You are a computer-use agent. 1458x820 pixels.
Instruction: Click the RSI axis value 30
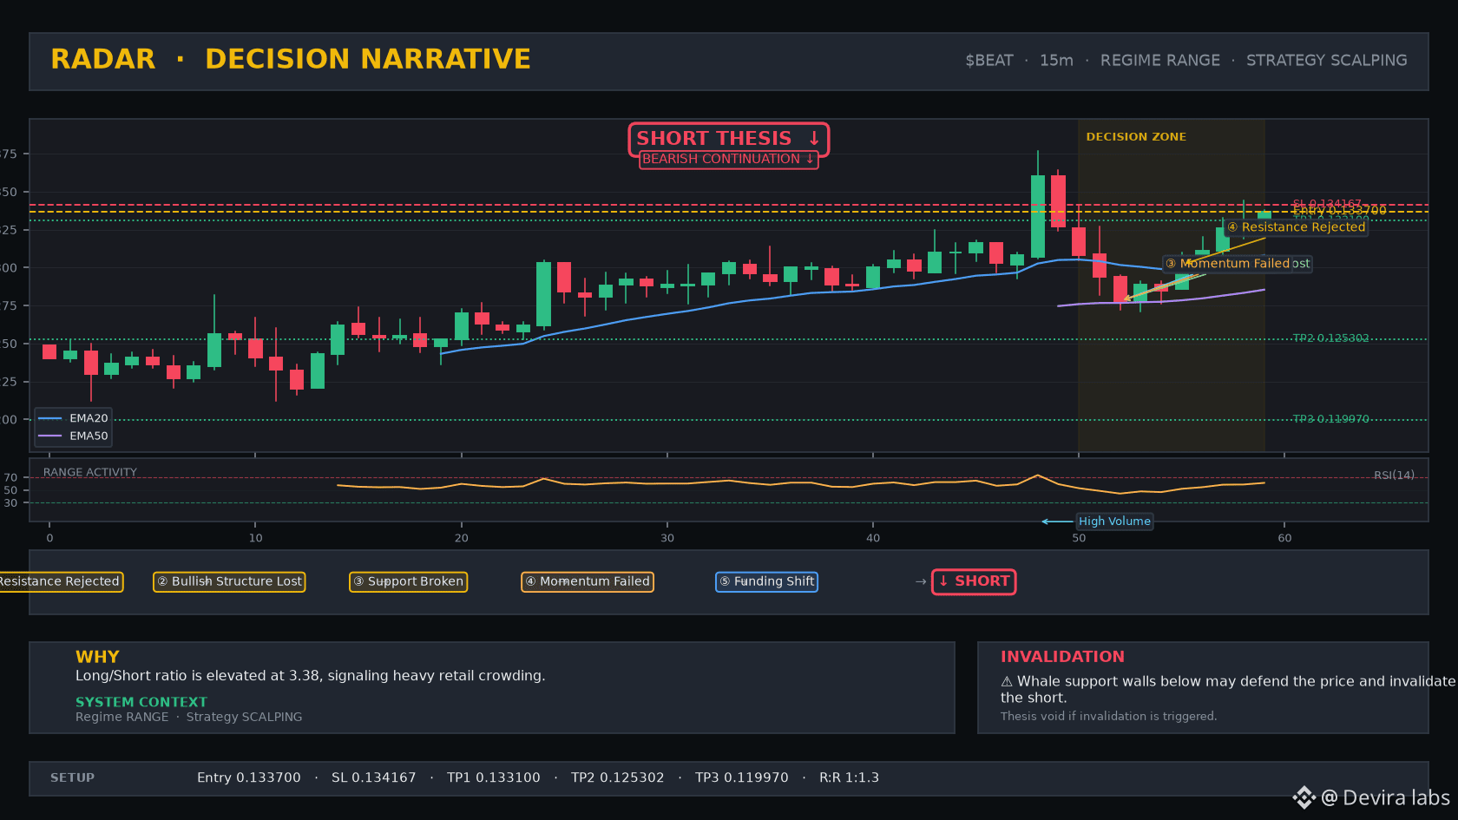tap(10, 503)
